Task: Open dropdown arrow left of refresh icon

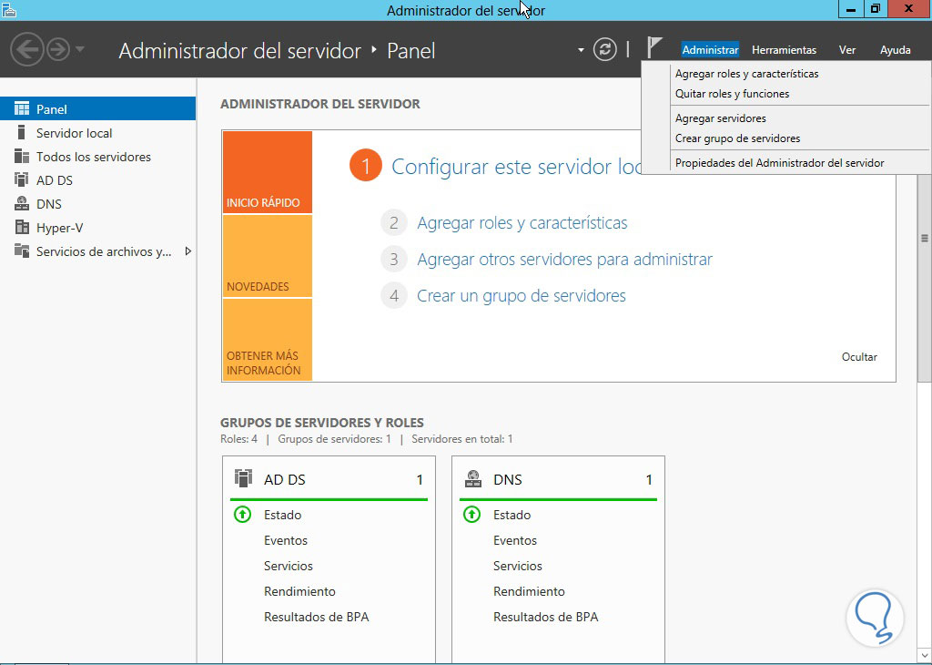Action: click(x=581, y=51)
